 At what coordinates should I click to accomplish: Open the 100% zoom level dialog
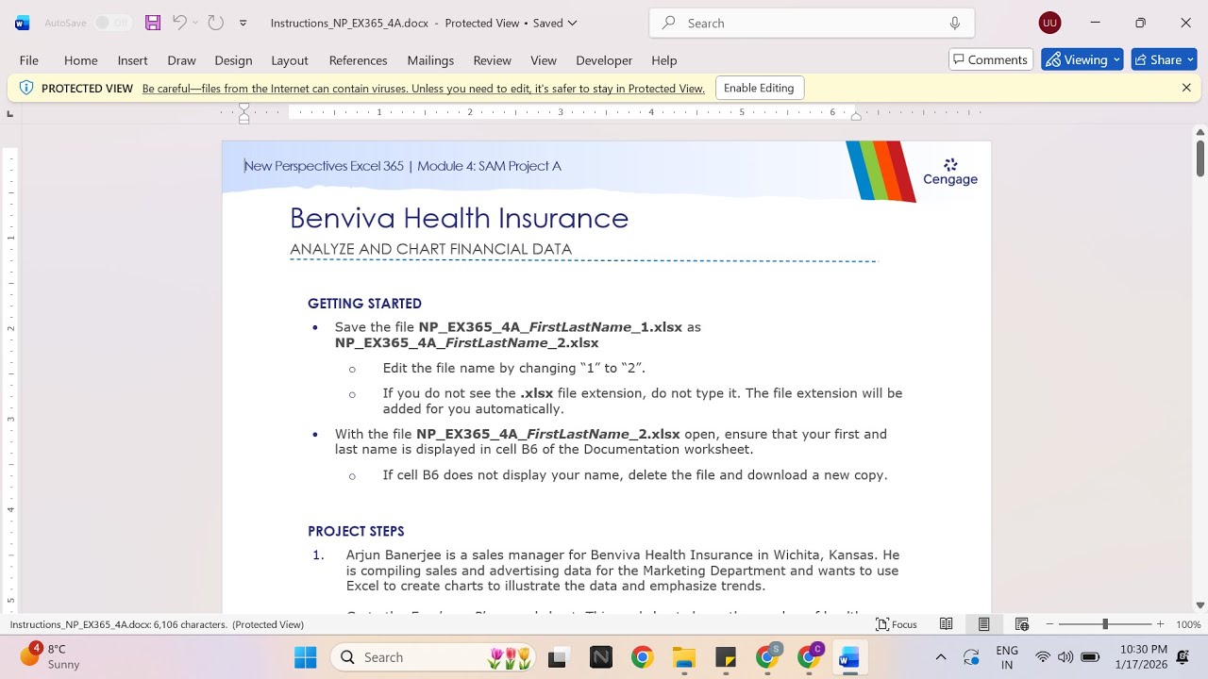tap(1188, 624)
